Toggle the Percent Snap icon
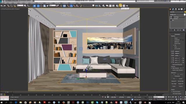Image resolution: width=186 pixels, height=104 pixels. (74, 6)
